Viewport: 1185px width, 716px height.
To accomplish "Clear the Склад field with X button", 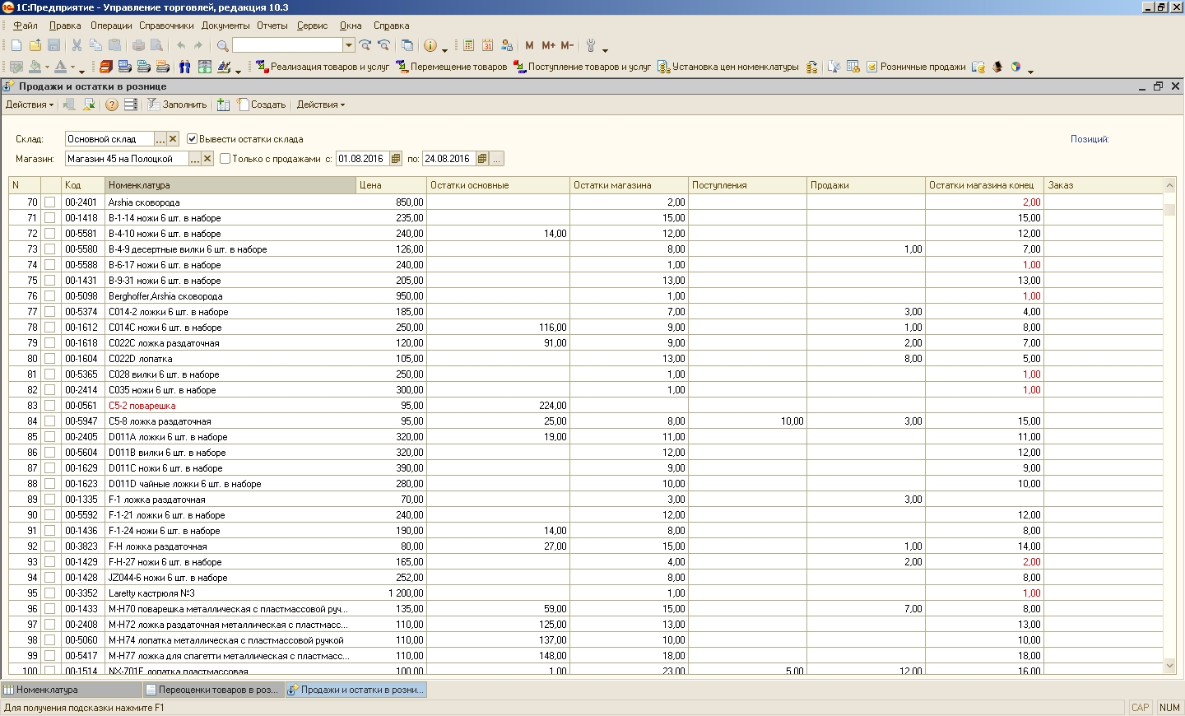I will coord(173,139).
